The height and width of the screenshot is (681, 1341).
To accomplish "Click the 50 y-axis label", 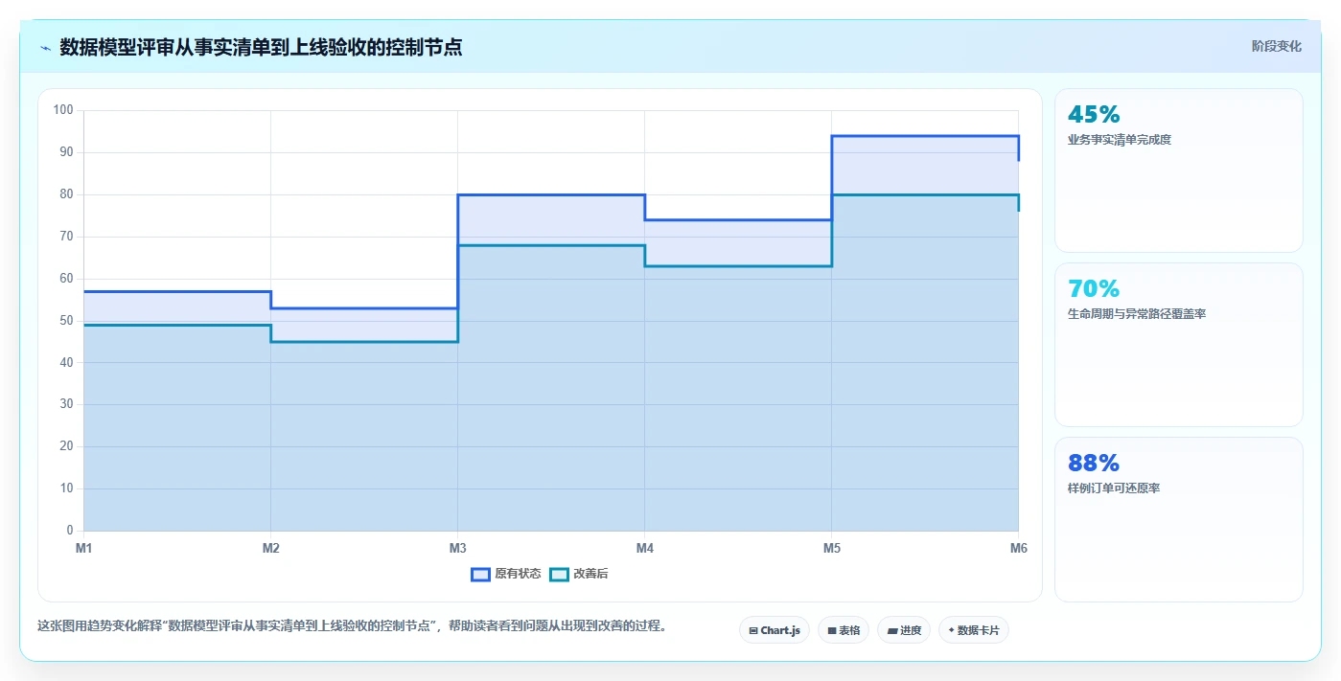I will click(x=66, y=321).
